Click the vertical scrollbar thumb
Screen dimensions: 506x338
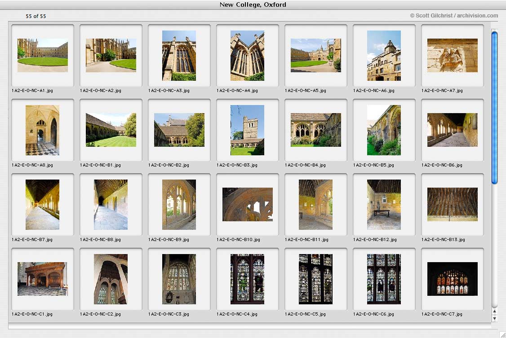494,108
